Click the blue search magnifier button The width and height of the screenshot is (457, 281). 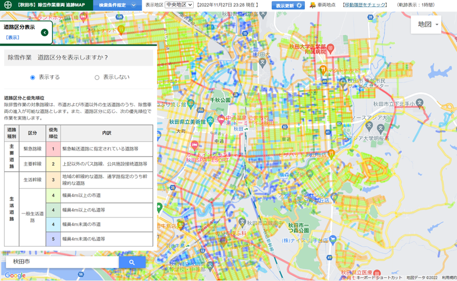coord(132,262)
